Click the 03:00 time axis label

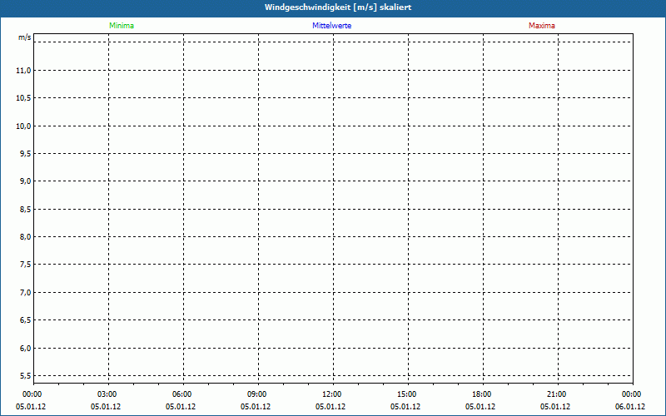tap(107, 394)
